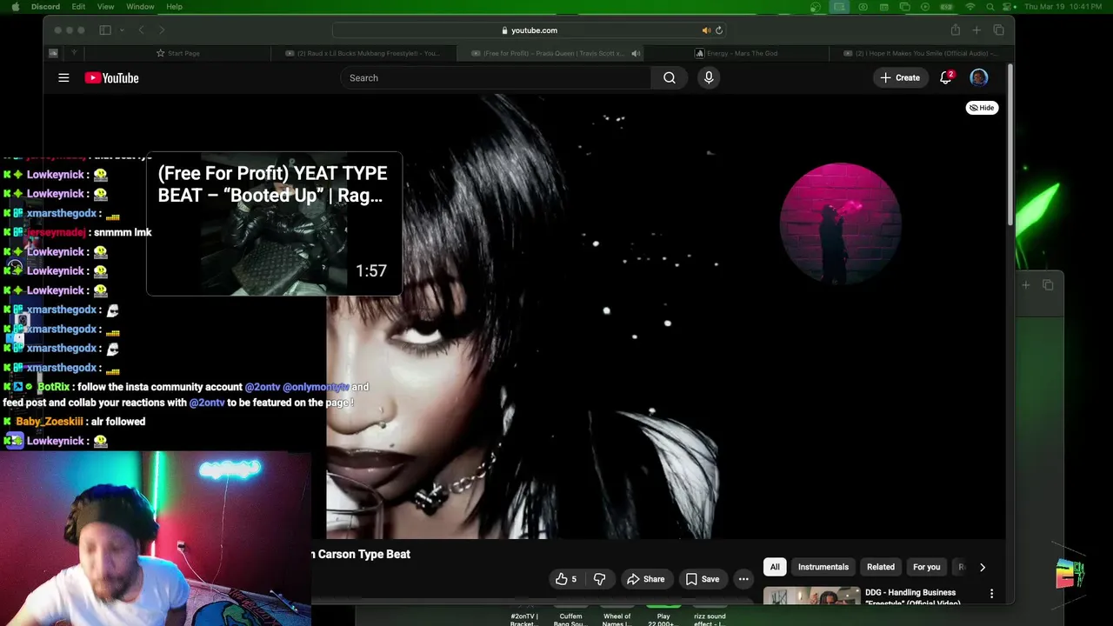Dislike the video with thumbs down
The image size is (1113, 626).
coord(599,579)
